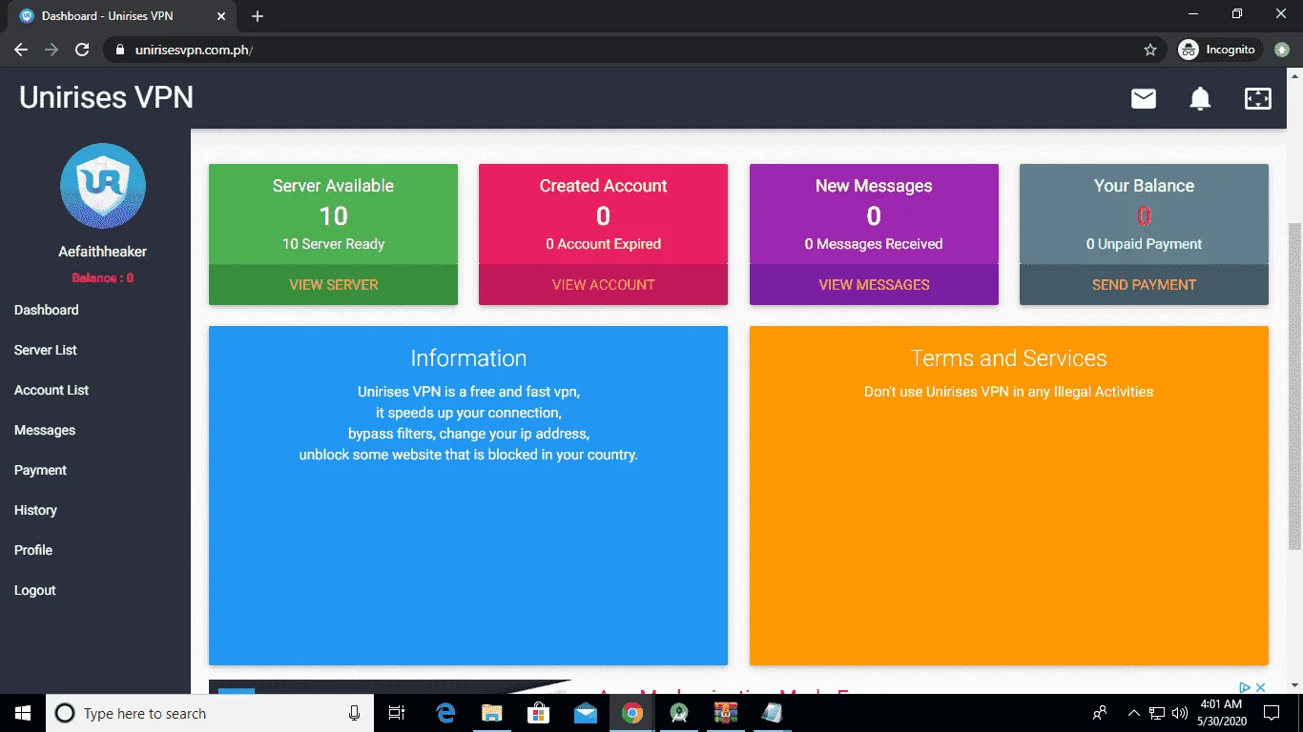1303x732 pixels.
Task: Click the Unirises VPN shield avatar logo
Action: click(x=103, y=186)
